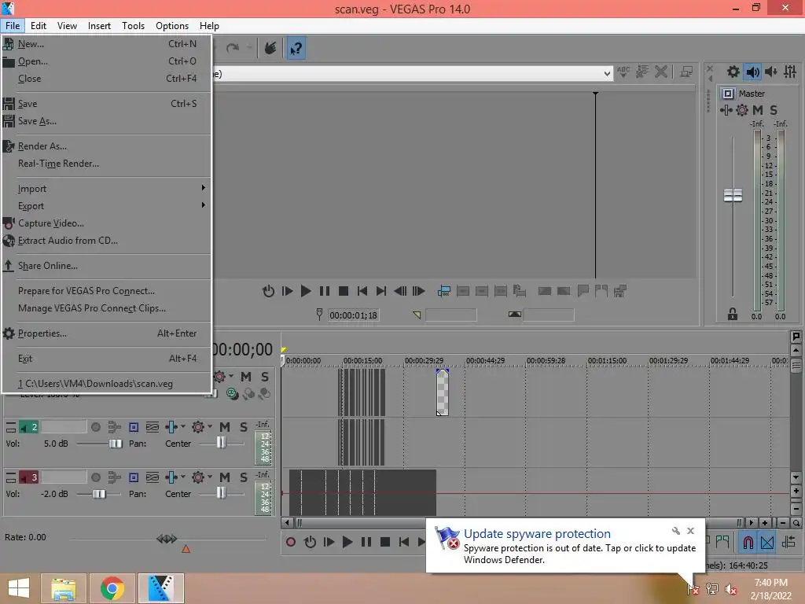Viewport: 805px width, 604px height.
Task: Click the timeline Record button
Action: tap(291, 542)
